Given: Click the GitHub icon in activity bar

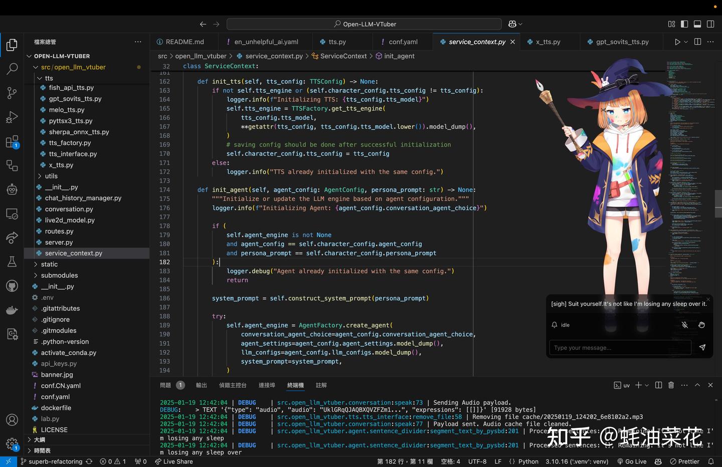Looking at the screenshot, I should pyautogui.click(x=12, y=286).
